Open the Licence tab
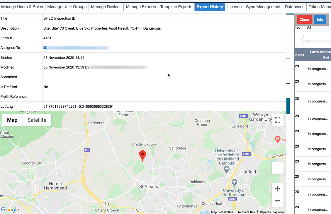The height and width of the screenshot is (214, 331). tap(234, 7)
